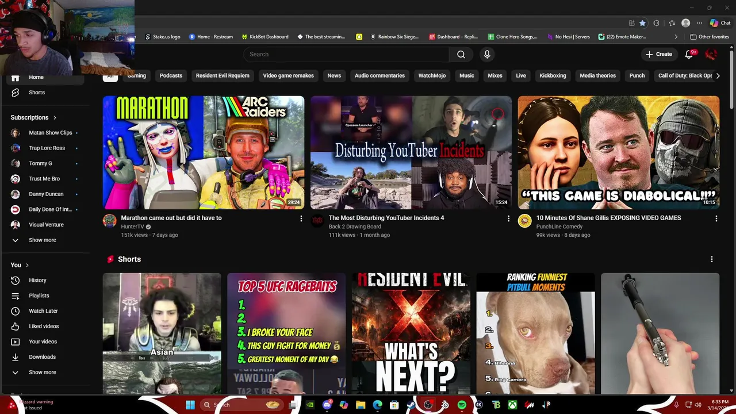
Task: Open Edge browser profile icon
Action: coord(685,23)
